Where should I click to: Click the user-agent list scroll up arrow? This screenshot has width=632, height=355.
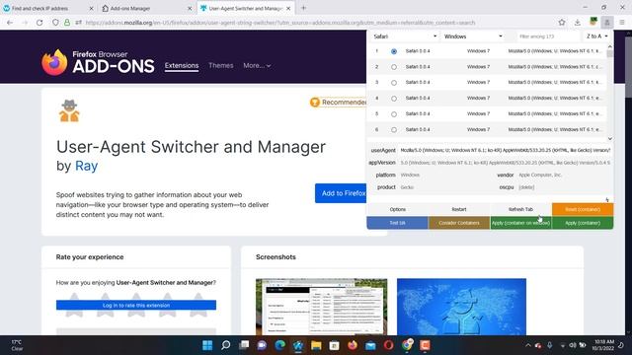[x=610, y=46]
